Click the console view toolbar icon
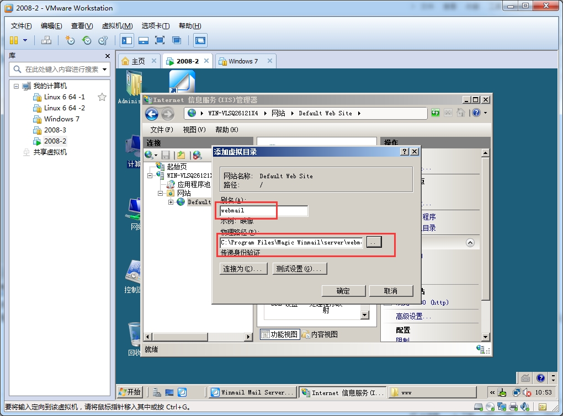The width and height of the screenshot is (563, 416). [x=200, y=40]
